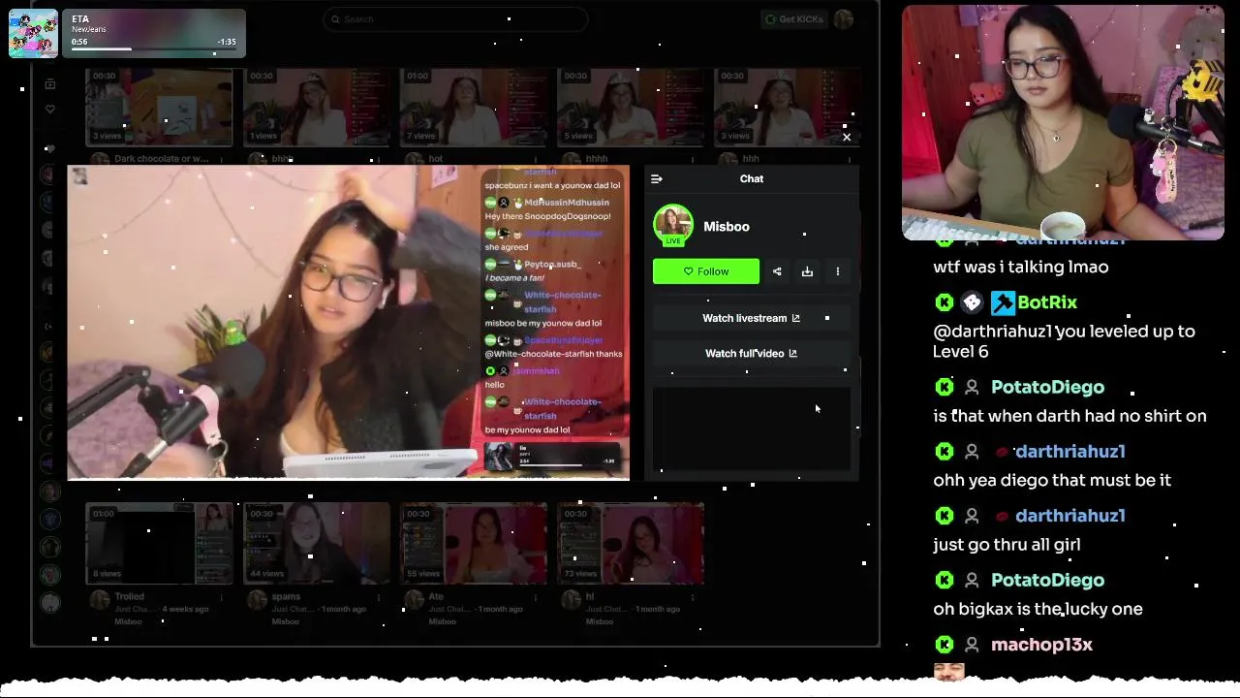Click PotatoDiego above 'oh bigkax' message
The image size is (1240, 698).
click(x=1047, y=580)
